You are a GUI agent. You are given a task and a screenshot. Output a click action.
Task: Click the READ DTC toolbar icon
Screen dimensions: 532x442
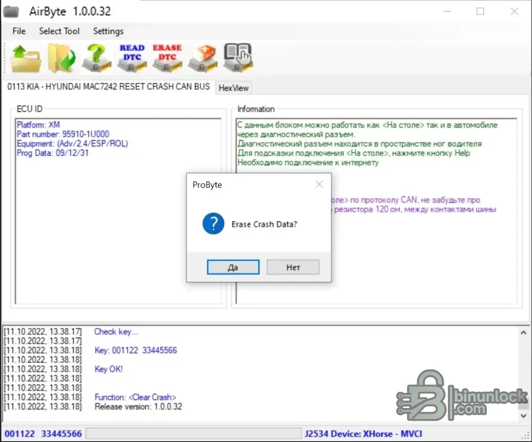pos(132,59)
